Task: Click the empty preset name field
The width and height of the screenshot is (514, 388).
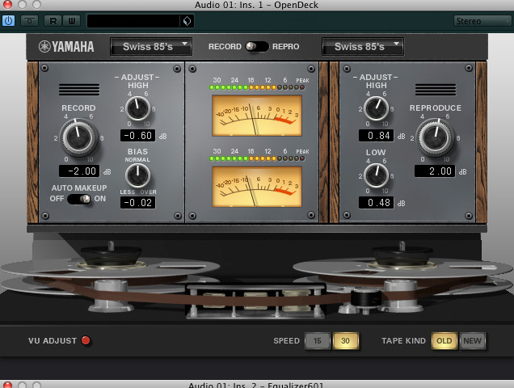Action: click(x=133, y=21)
